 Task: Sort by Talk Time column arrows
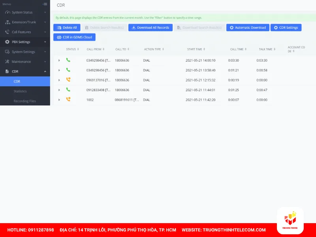[x=275, y=49]
